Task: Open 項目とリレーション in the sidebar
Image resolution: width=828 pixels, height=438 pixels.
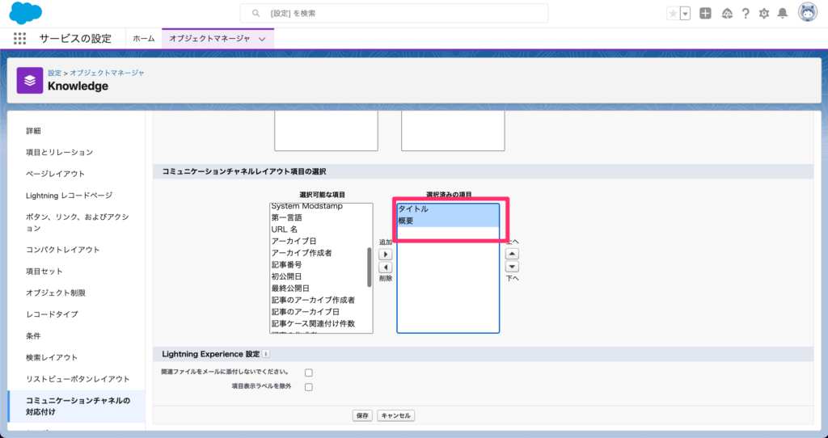Action: [59, 152]
